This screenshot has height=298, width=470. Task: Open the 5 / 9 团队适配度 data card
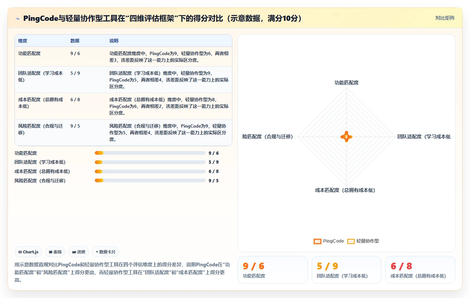[x=347, y=270]
